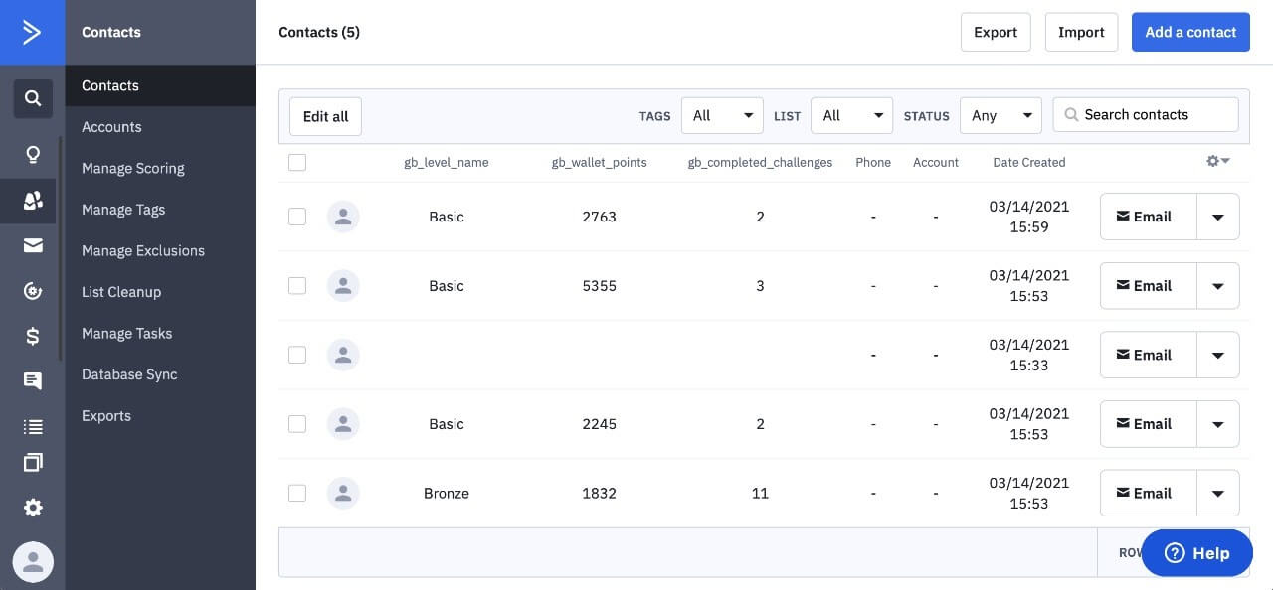
Task: Open the envelope Campaigns icon in sidebar
Action: point(33,245)
